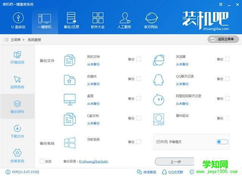Viewport: 242px width, 176px height.
Task: Click the 浏览器 browser icon
Action: tap(159, 60)
